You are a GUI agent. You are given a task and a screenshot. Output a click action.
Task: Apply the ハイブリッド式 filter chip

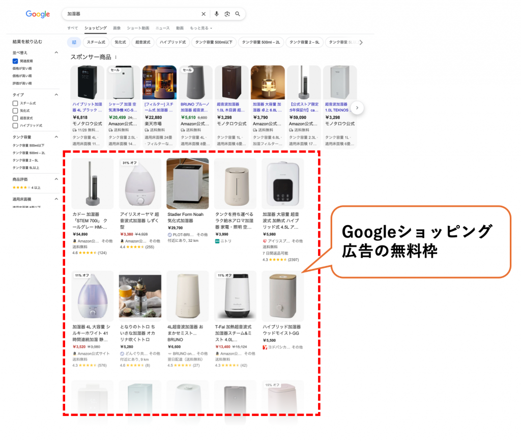pos(173,42)
